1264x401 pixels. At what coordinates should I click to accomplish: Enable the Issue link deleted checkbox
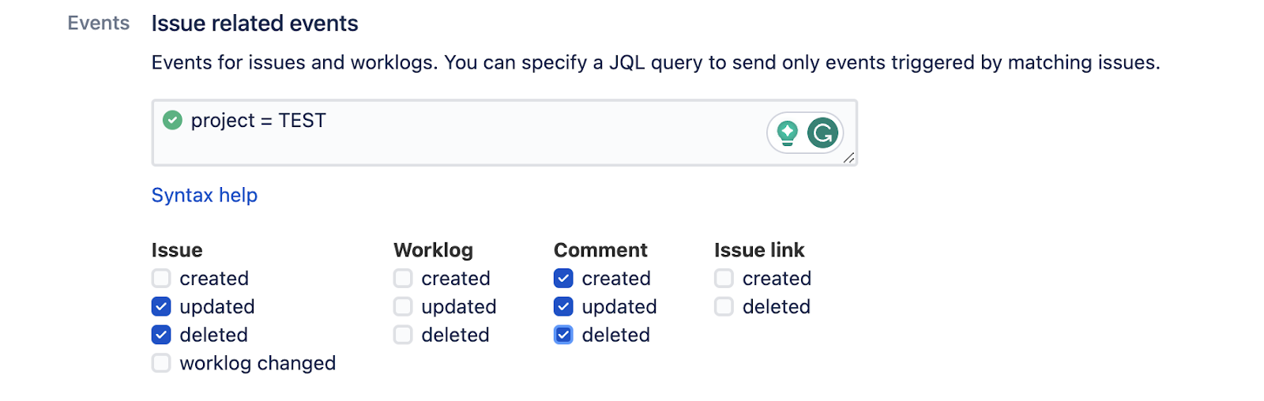(x=724, y=306)
